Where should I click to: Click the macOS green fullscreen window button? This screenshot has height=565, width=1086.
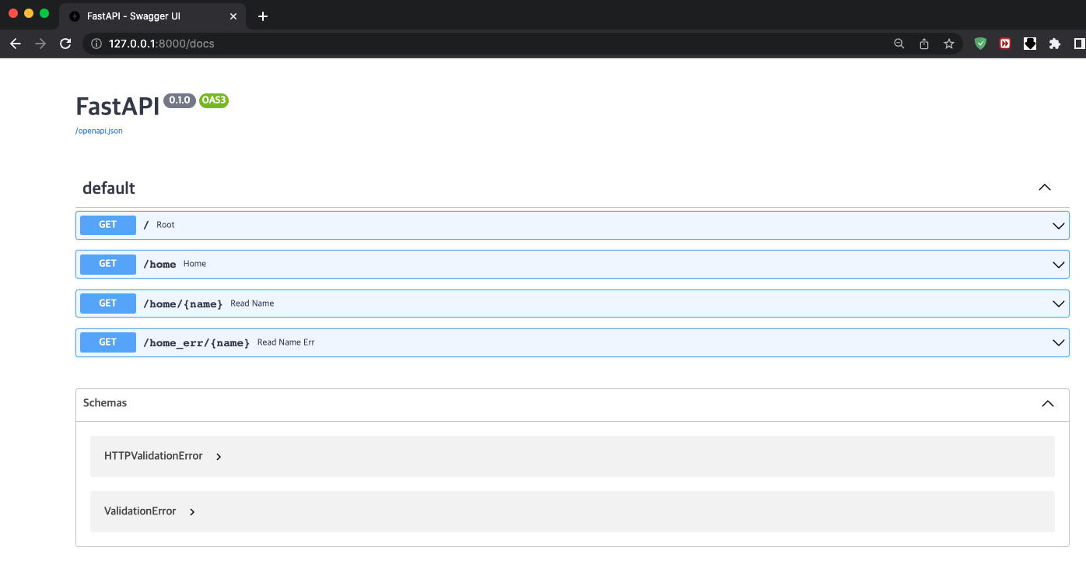(44, 13)
